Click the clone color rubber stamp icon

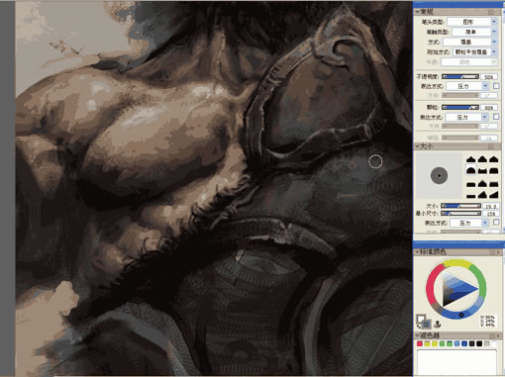click(x=437, y=324)
